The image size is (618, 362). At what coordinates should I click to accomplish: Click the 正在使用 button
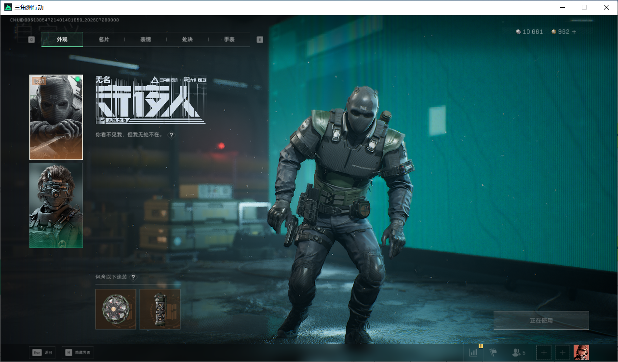click(541, 320)
